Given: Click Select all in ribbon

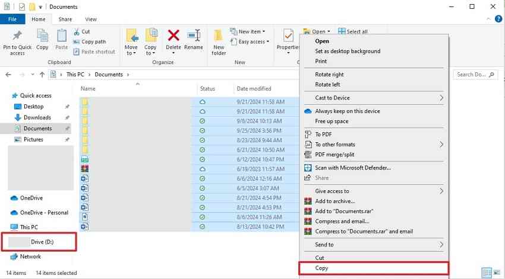Looking at the screenshot, I should 353,31.
